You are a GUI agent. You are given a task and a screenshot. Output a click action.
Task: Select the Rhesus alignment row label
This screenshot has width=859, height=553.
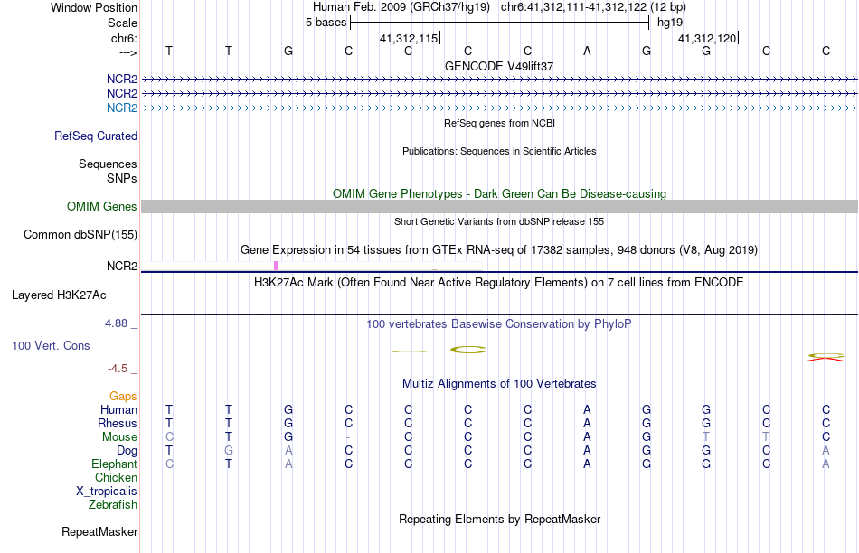118,423
